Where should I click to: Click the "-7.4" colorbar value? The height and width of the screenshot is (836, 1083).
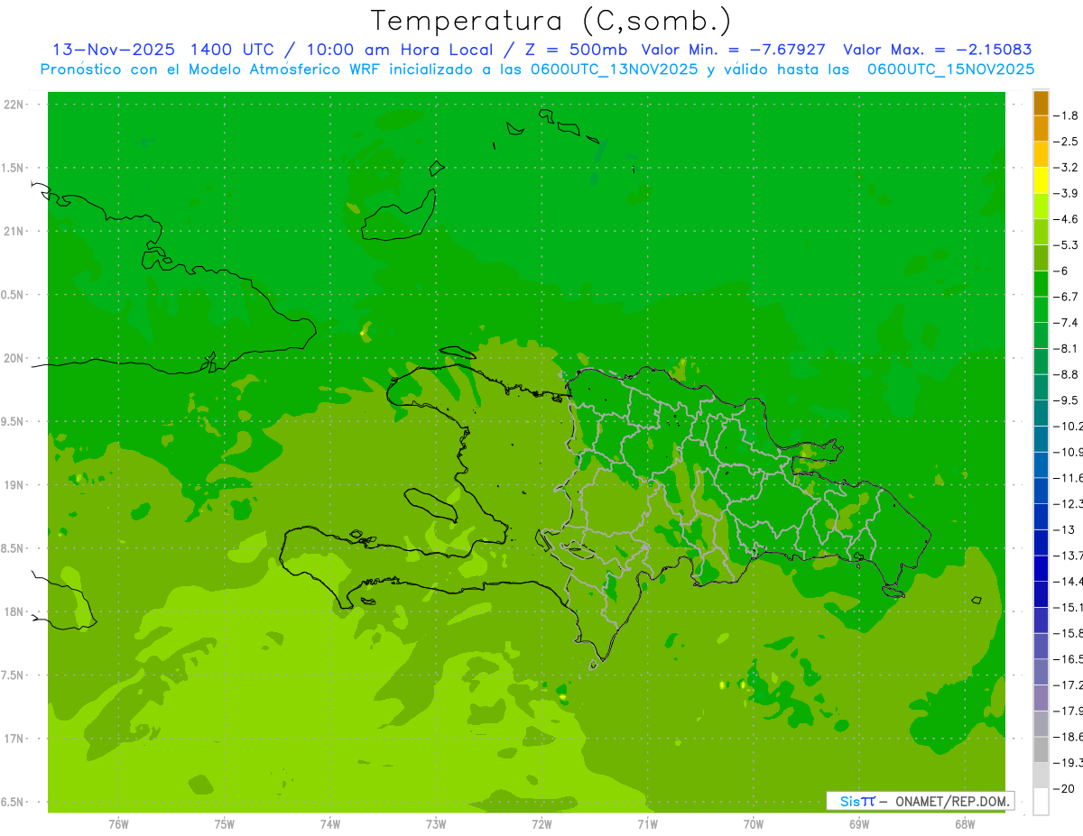(1066, 322)
